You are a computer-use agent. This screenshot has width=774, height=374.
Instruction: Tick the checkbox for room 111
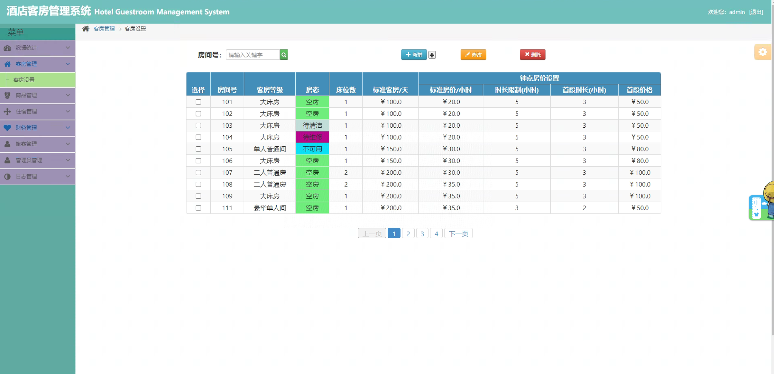(198, 208)
